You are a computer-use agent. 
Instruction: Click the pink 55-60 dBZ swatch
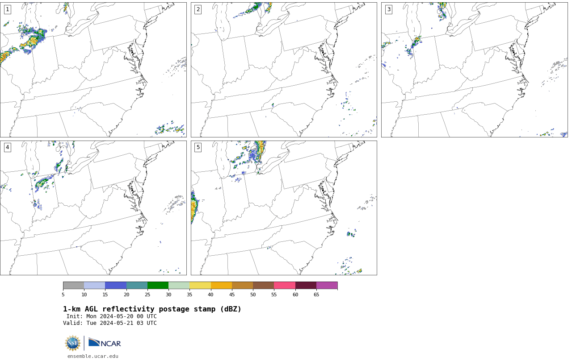pyautogui.click(x=285, y=286)
